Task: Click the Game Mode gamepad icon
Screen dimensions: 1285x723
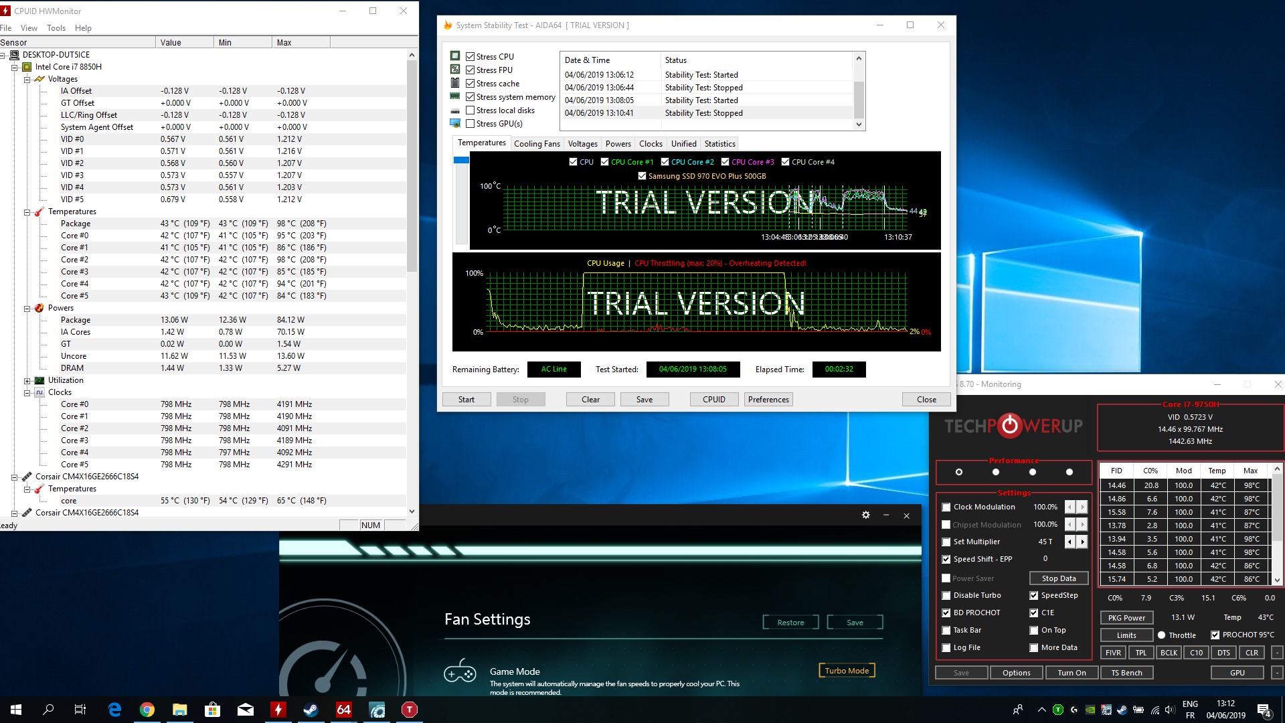Action: (460, 671)
